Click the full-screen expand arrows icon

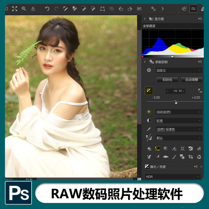(15, 9)
